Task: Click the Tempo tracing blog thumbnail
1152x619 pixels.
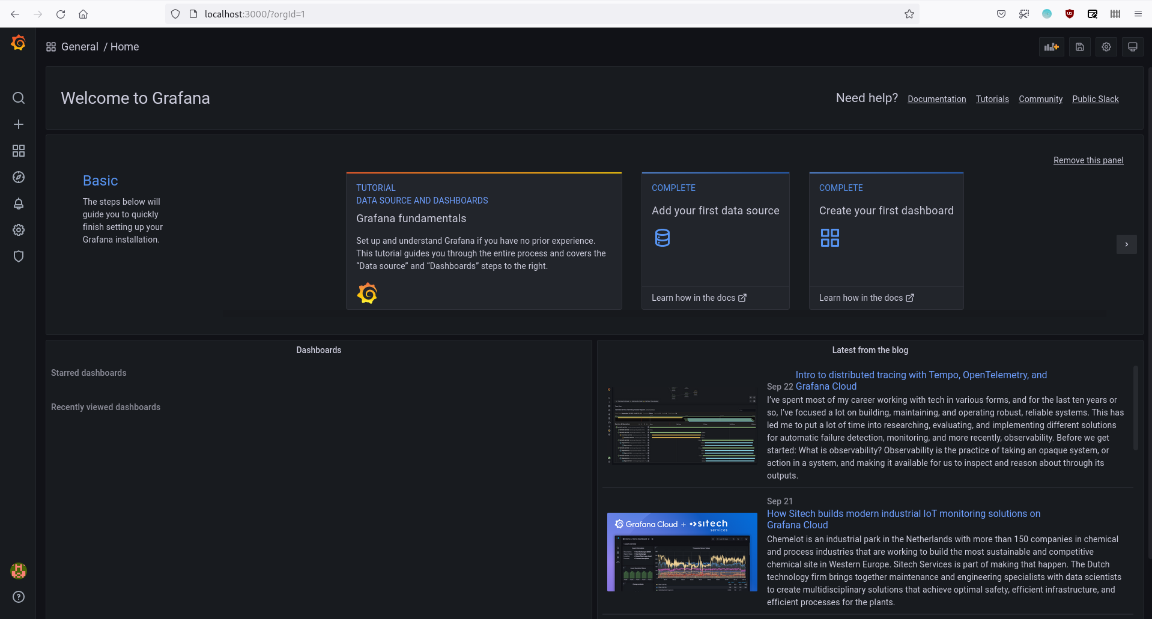Action: tap(682, 425)
